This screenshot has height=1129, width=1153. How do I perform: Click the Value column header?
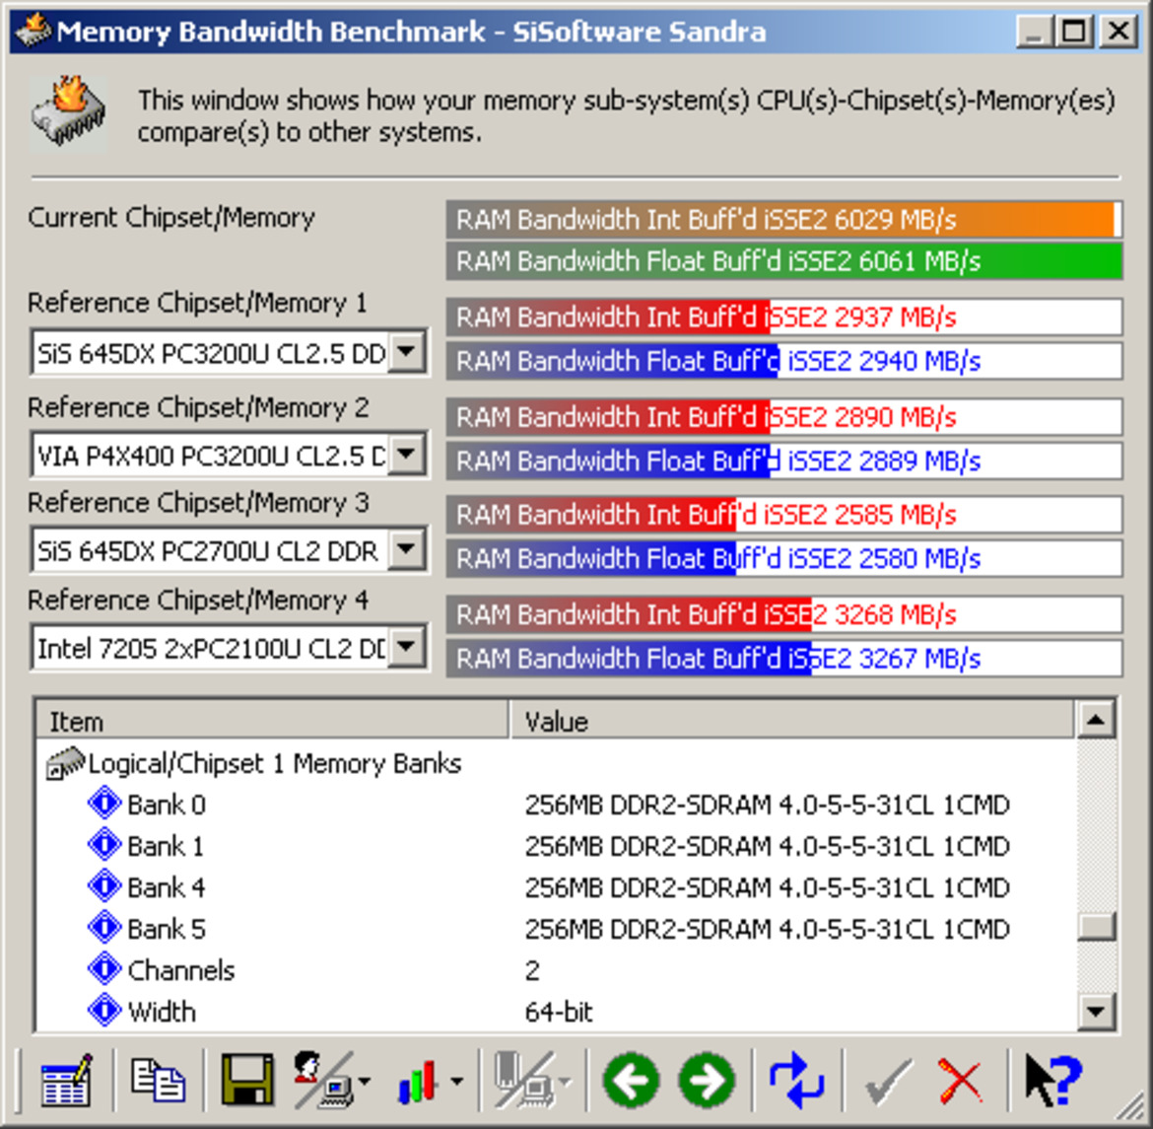[x=792, y=721]
